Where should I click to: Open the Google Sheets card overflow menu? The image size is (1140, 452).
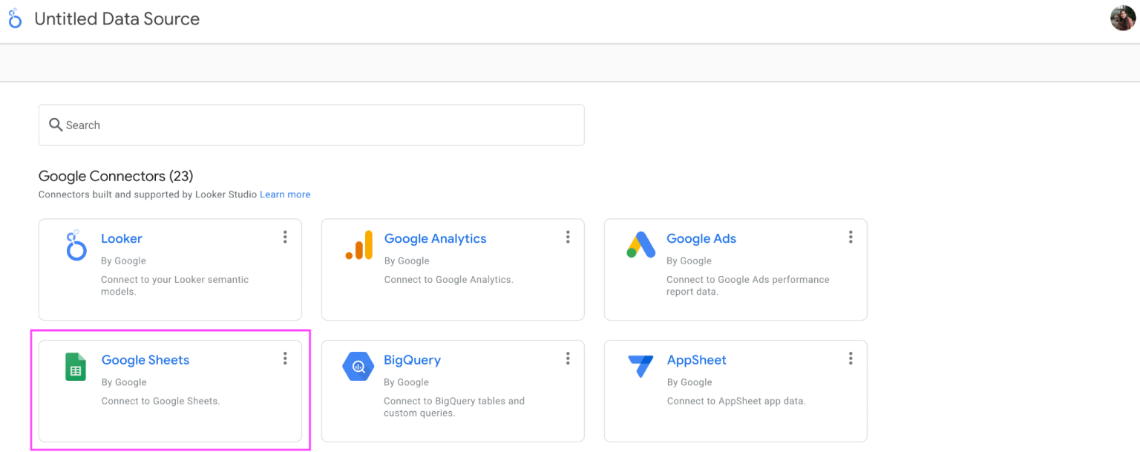click(285, 358)
